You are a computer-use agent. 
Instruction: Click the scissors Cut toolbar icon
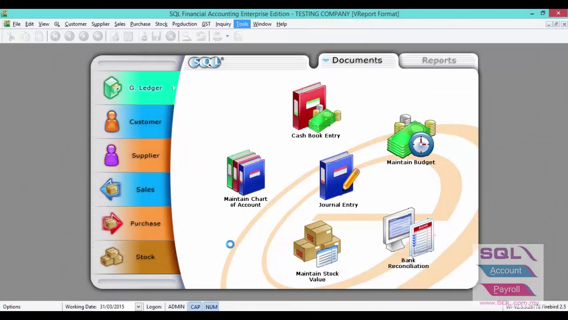coord(11,36)
